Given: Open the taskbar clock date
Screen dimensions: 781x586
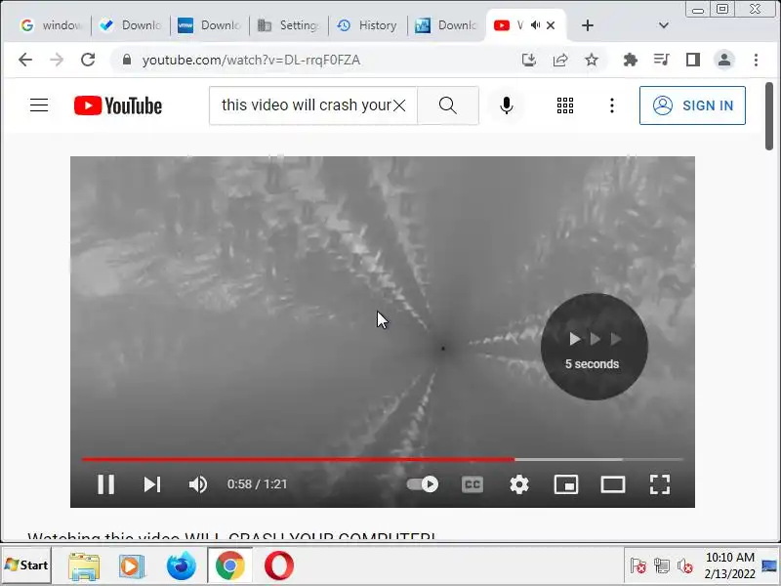Looking at the screenshot, I should [x=729, y=565].
